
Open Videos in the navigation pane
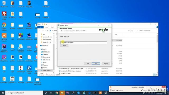pos(44,68)
